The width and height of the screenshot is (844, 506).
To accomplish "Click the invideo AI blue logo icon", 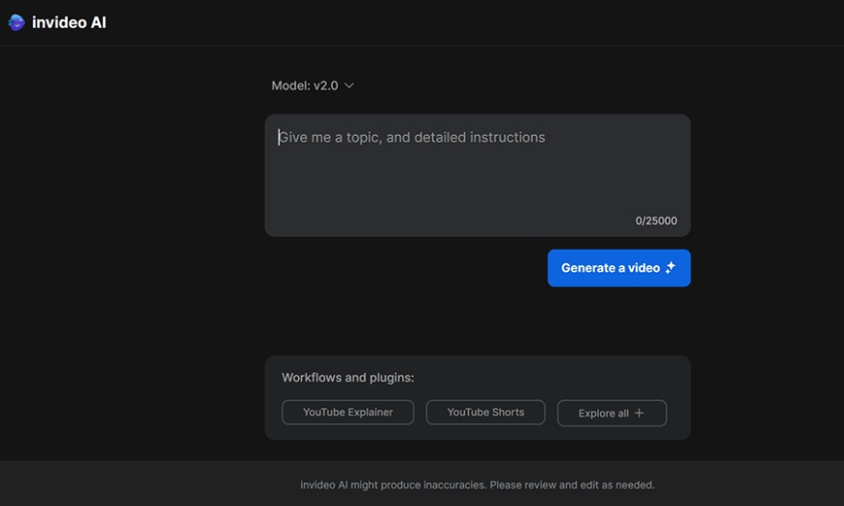I will [x=16, y=22].
